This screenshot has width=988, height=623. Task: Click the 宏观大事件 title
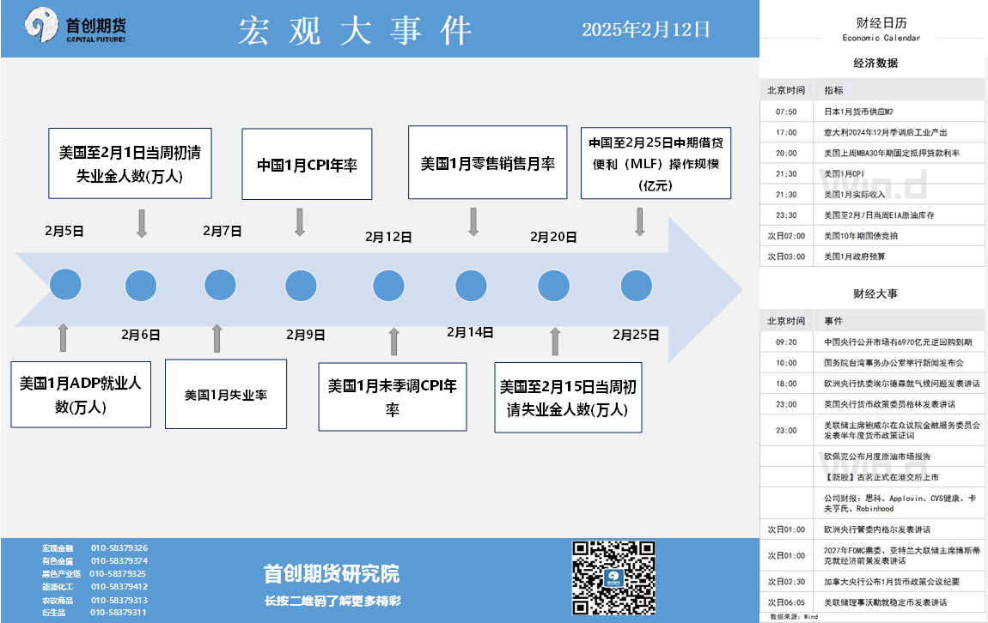(356, 30)
